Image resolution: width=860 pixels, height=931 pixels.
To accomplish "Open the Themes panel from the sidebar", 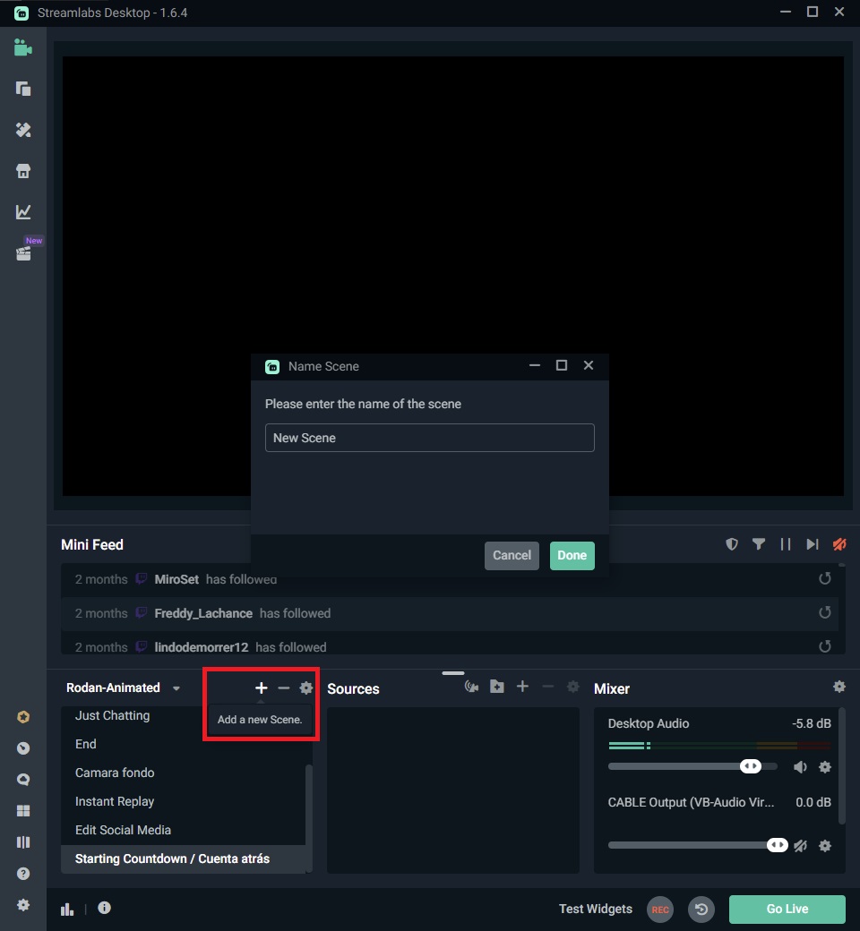I will pyautogui.click(x=22, y=130).
